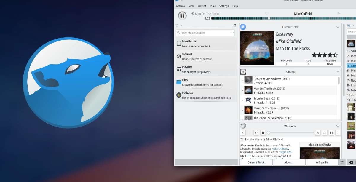Open the View menu
The image size is (356, 182).
(191, 6)
